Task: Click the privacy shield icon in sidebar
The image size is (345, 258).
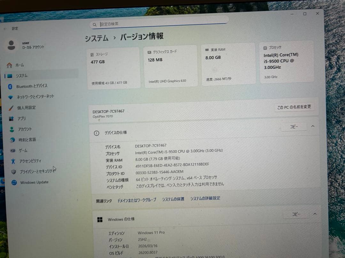Action: [14, 172]
